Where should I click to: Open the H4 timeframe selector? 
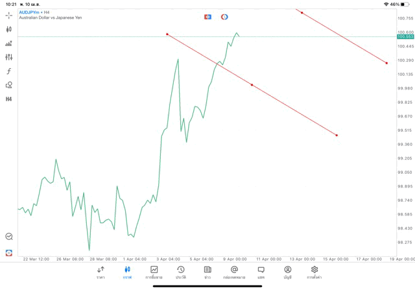pos(9,99)
